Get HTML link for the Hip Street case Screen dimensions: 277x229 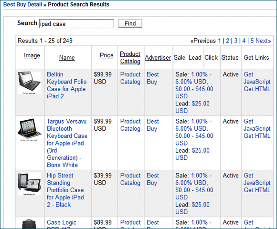pyautogui.click(x=257, y=190)
